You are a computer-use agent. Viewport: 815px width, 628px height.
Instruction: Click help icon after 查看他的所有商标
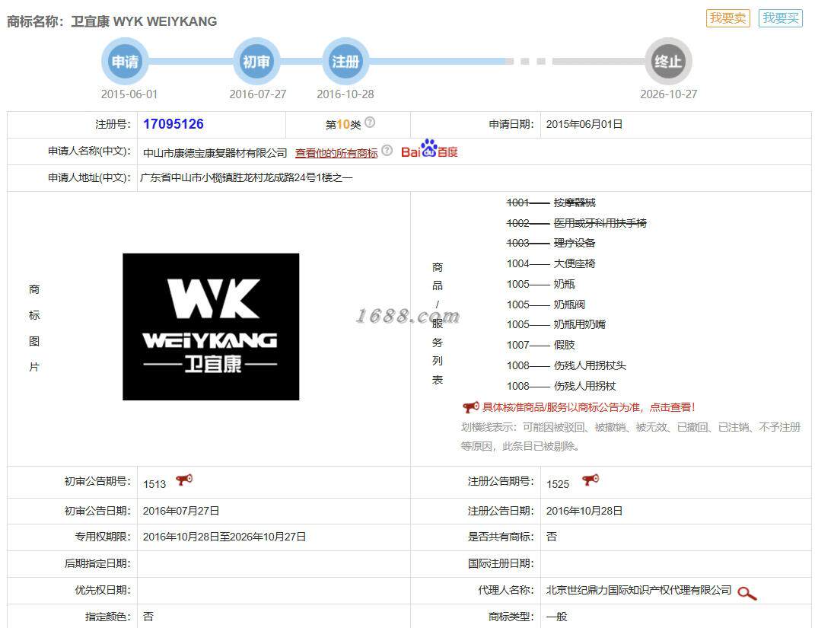click(387, 150)
